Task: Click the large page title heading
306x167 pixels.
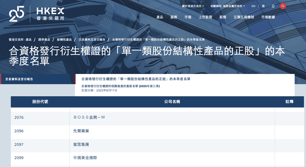Action: 147,56
